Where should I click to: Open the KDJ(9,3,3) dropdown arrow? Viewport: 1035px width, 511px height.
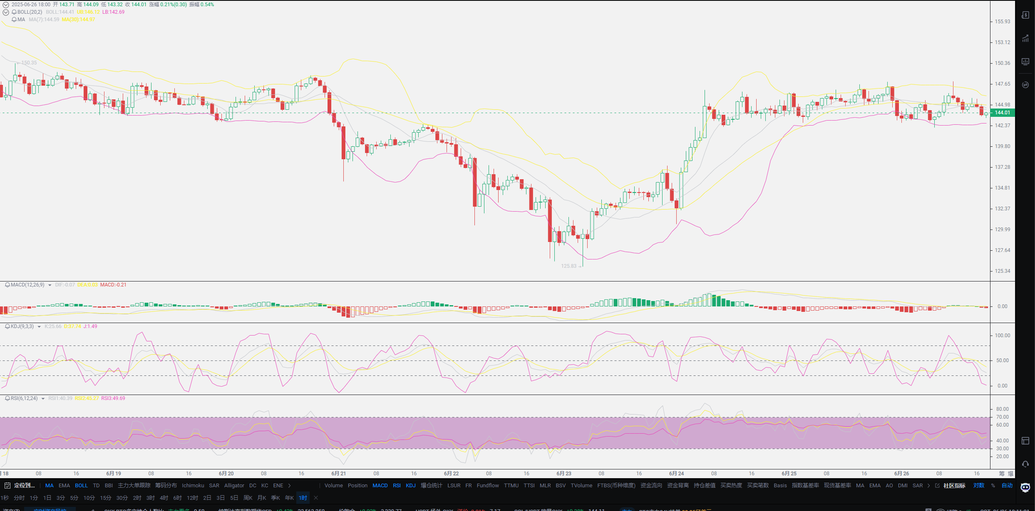[x=39, y=327]
